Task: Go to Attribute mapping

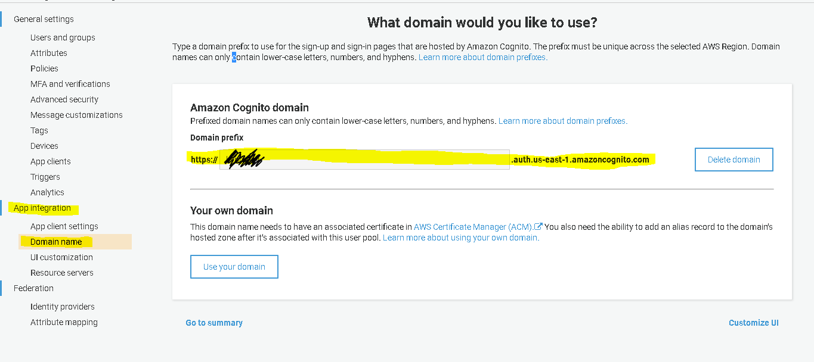Action: click(x=64, y=322)
